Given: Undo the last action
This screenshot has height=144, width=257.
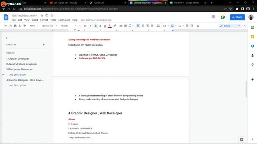Looking at the screenshot, I should click(6, 26).
